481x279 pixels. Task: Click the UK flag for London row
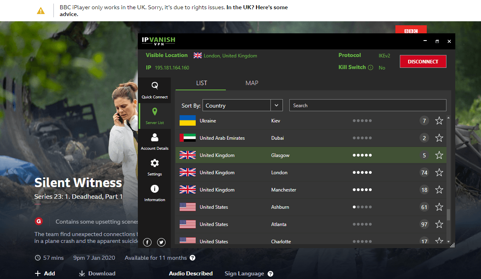click(187, 172)
